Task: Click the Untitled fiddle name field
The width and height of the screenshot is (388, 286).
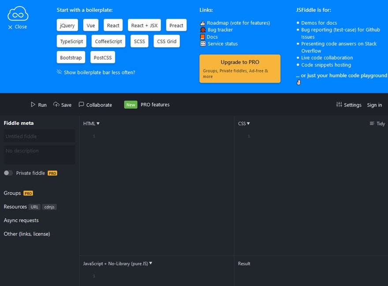Action: 39,136
